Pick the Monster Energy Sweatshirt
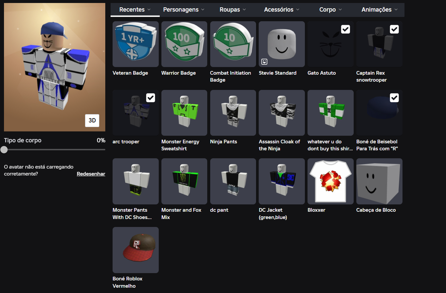The image size is (446, 293). [x=184, y=113]
